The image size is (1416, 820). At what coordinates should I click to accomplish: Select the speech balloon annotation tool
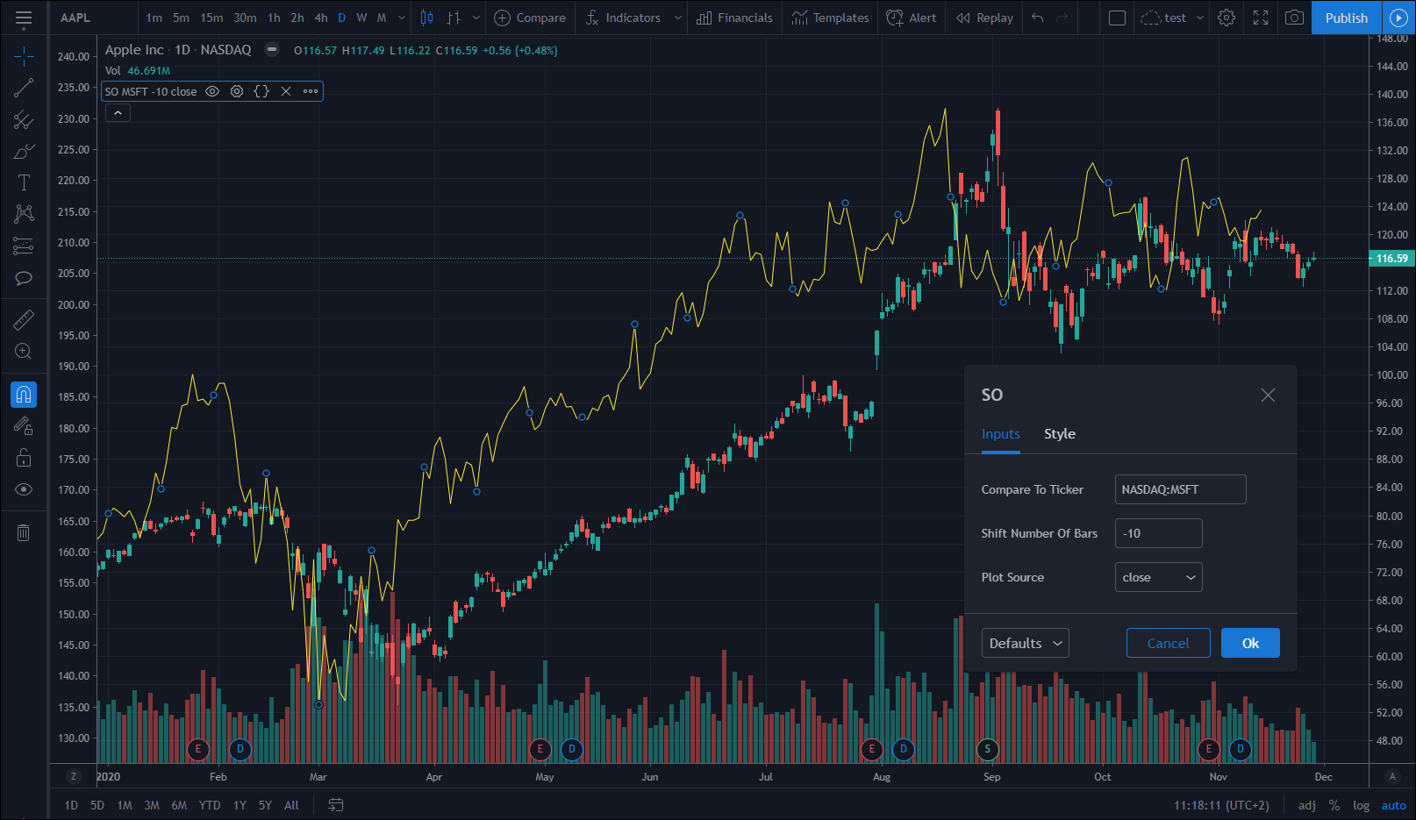coord(24,278)
